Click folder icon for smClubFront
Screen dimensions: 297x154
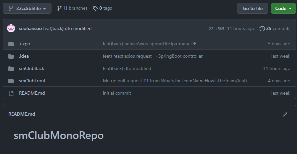click(x=11, y=81)
